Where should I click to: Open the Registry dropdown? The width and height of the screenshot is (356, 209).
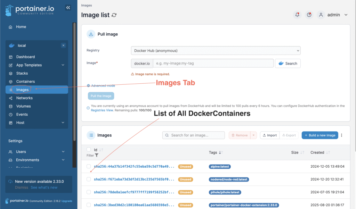pos(216,51)
